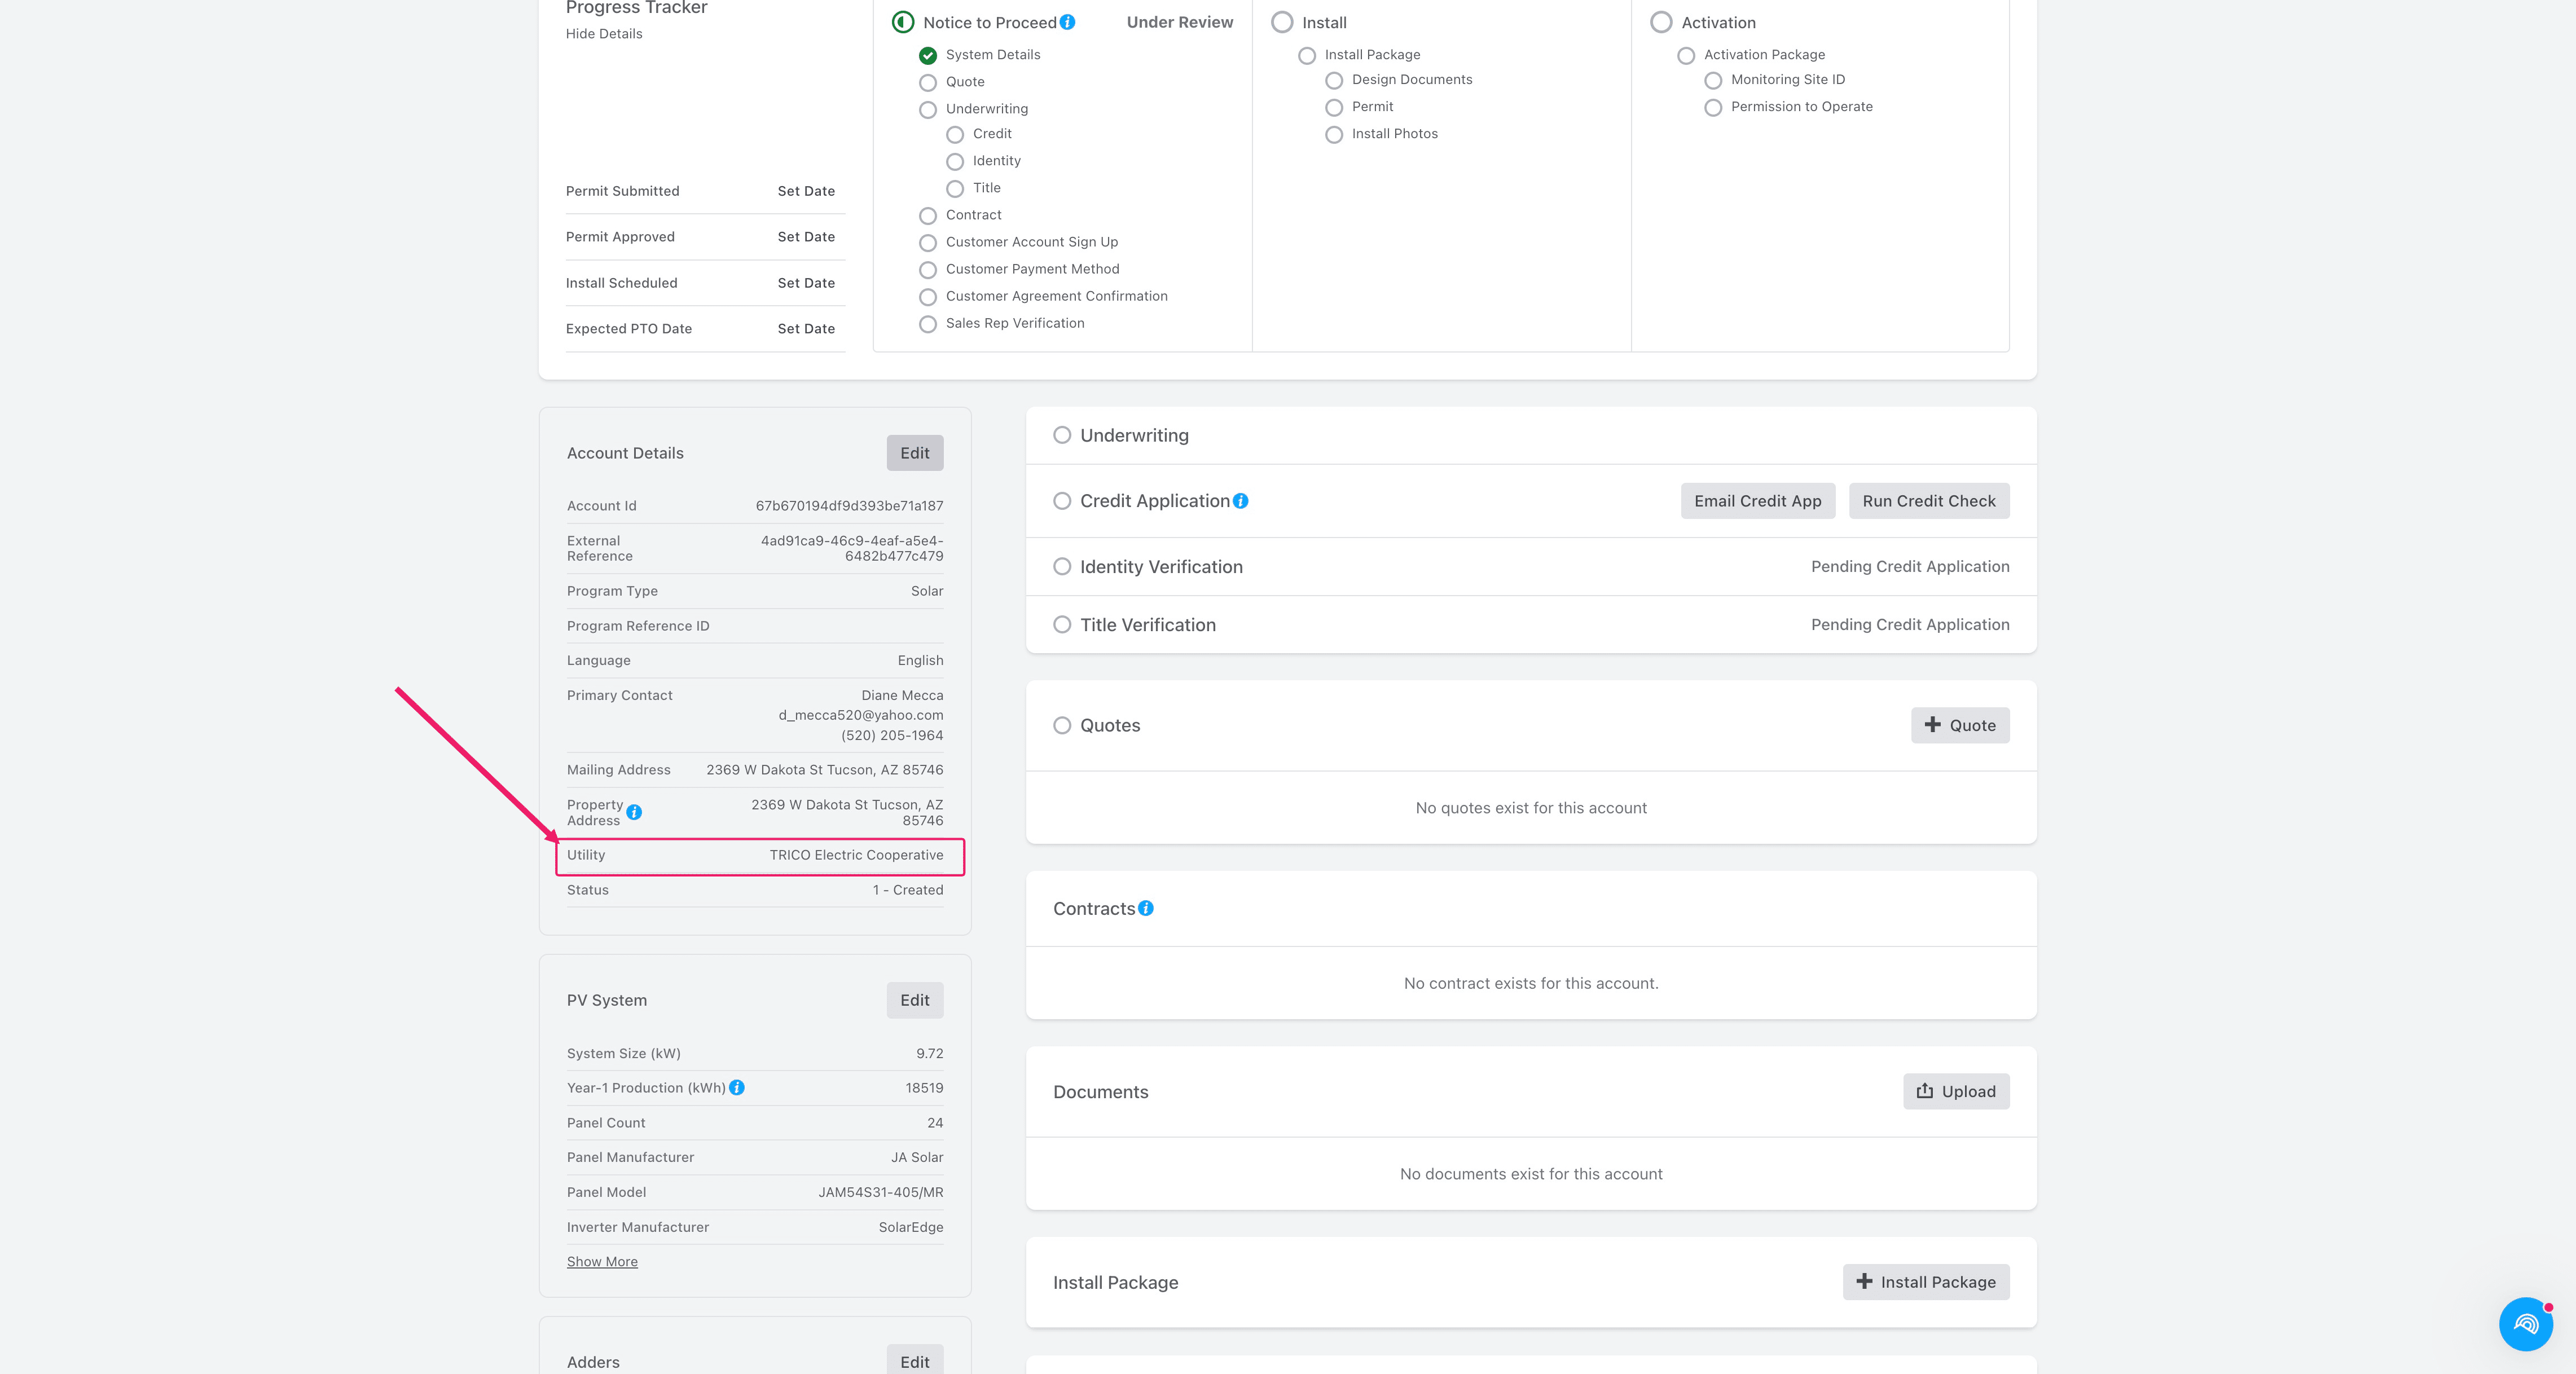Click email d_mecca520@yahoo.com
Screen dimensions: 2576x1374
[860, 715]
